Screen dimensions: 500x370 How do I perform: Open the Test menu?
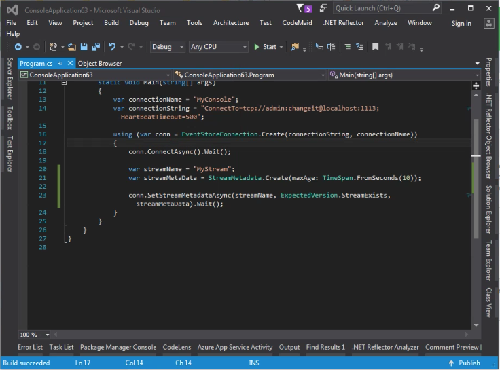pyautogui.click(x=266, y=23)
